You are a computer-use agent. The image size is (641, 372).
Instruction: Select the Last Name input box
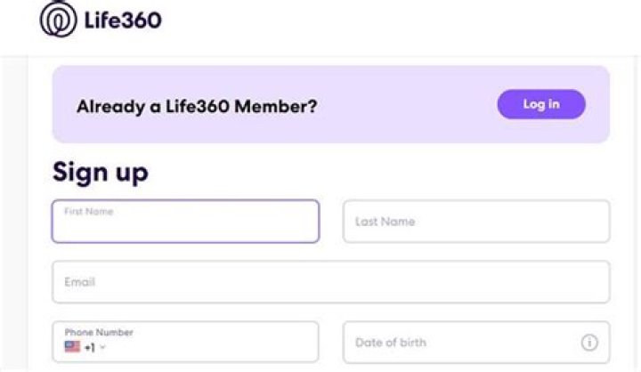tap(476, 222)
